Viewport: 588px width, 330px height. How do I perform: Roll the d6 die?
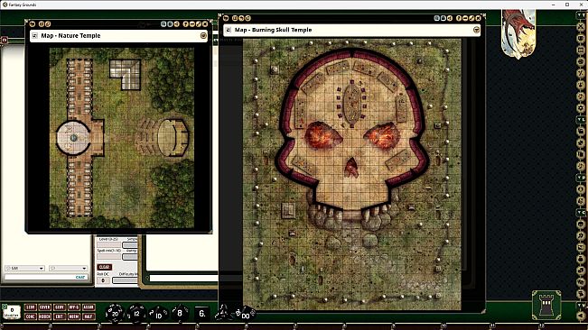point(201,313)
